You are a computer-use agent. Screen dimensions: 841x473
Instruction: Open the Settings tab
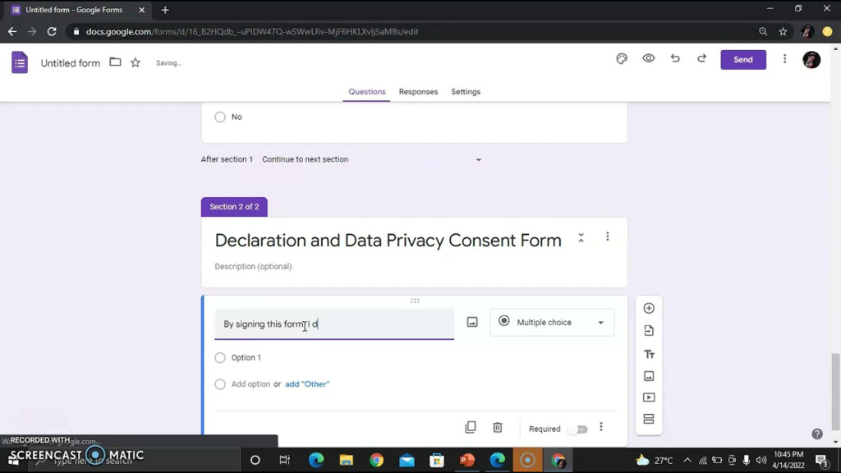[466, 92]
